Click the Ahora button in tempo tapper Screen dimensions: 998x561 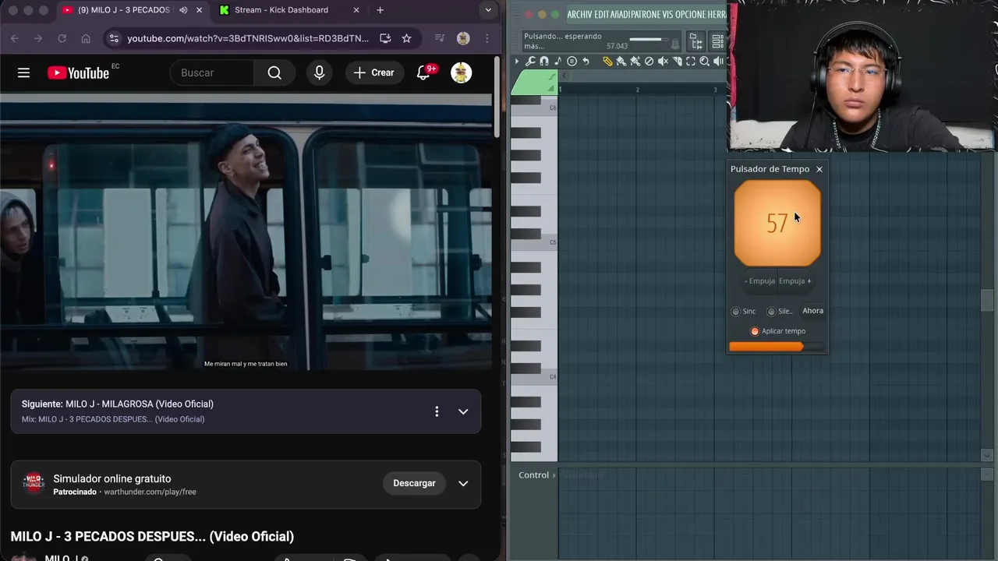point(812,311)
